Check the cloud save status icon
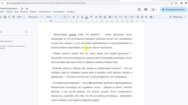 (x=27, y=8)
